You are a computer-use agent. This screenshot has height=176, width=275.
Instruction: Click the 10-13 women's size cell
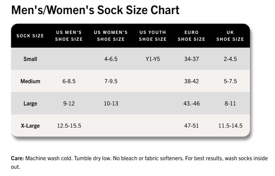pyautogui.click(x=111, y=103)
